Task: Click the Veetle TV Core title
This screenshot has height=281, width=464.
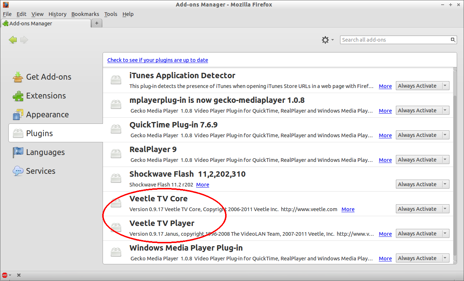Action: click(158, 198)
